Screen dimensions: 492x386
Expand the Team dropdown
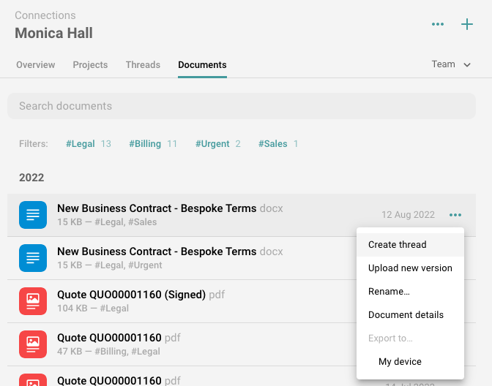[450, 64]
